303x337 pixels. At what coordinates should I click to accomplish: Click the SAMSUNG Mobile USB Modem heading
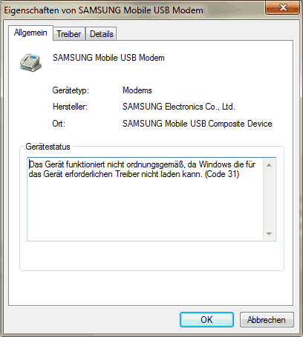pos(108,58)
